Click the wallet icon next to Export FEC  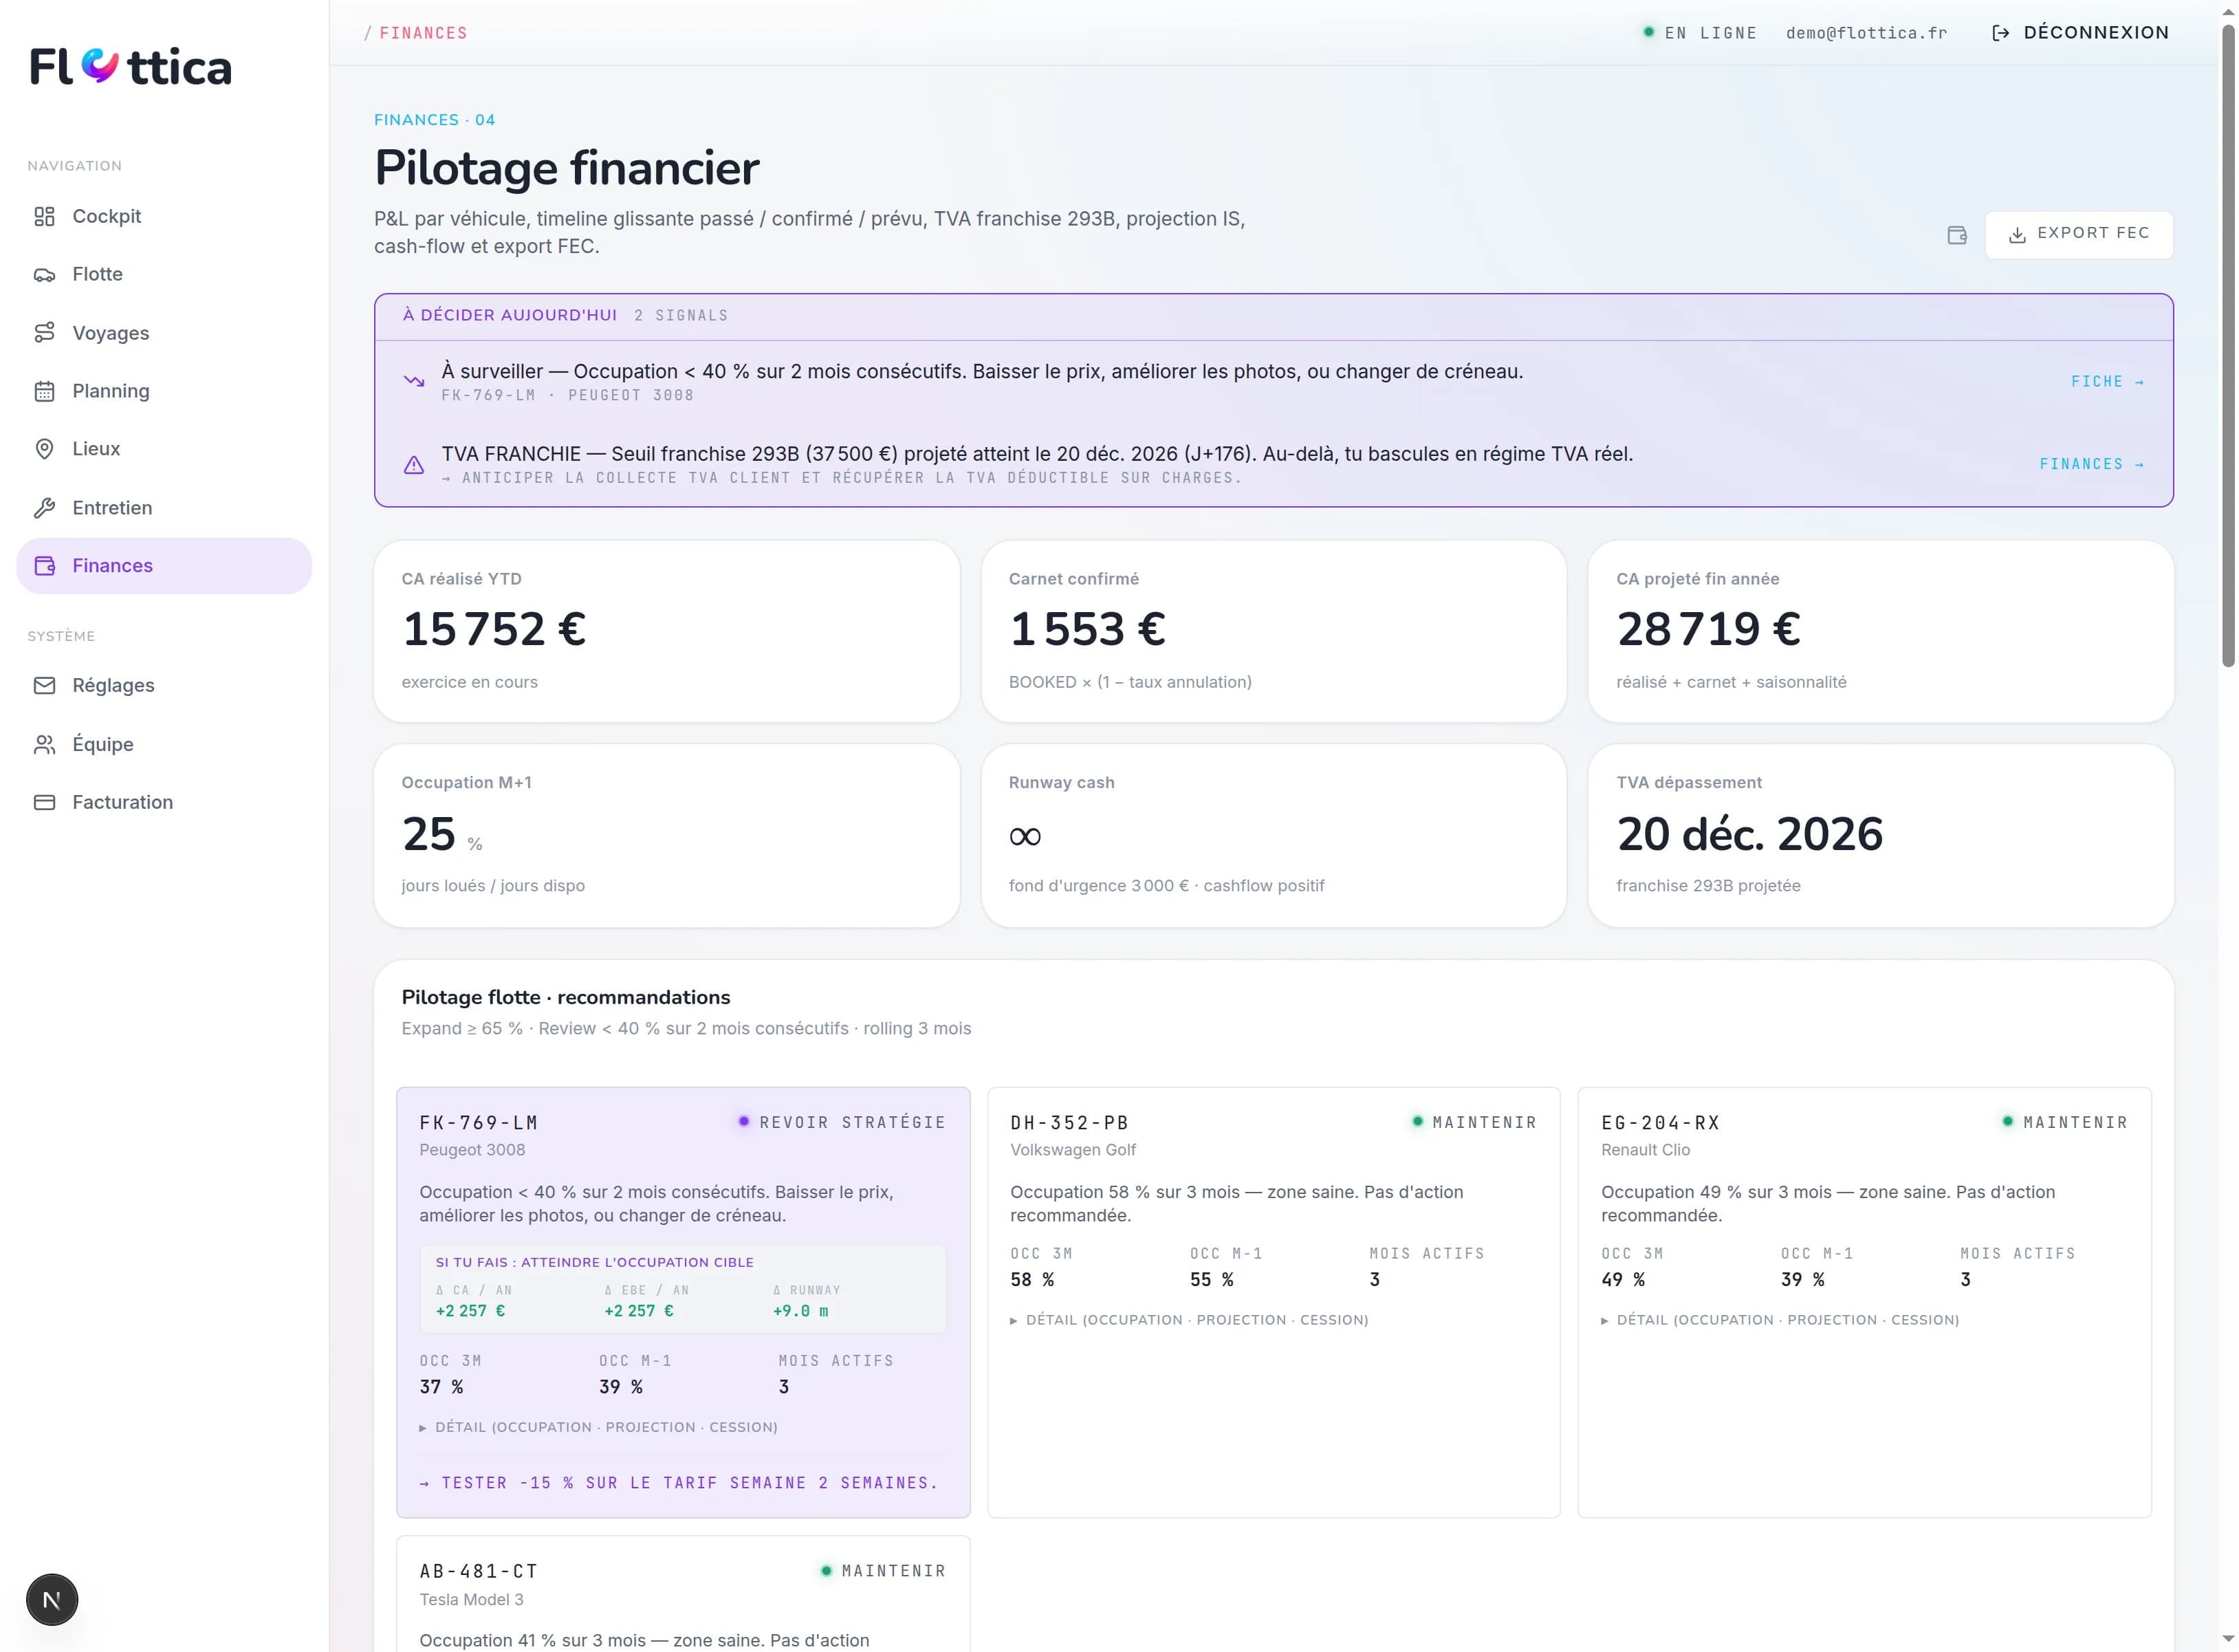(1957, 235)
